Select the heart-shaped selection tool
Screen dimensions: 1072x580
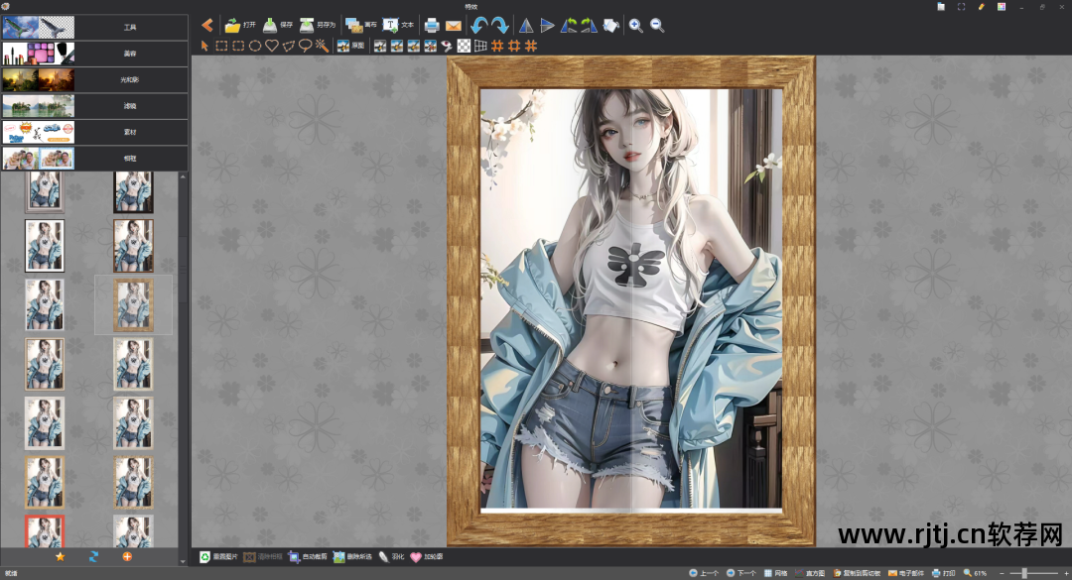pyautogui.click(x=272, y=46)
